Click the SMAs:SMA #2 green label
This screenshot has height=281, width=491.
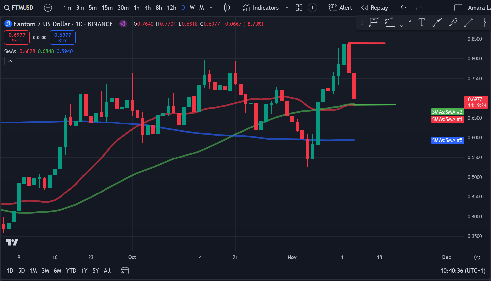(x=447, y=112)
